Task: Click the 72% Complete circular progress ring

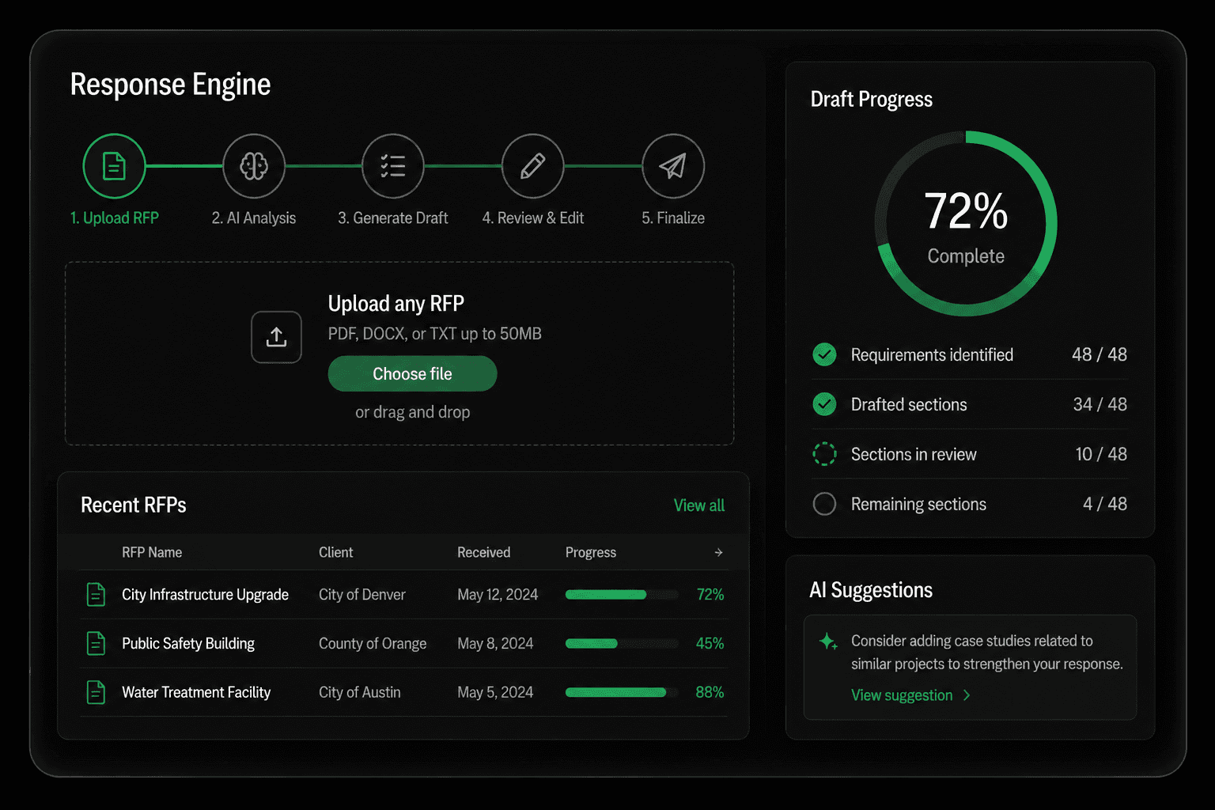Action: pos(966,224)
